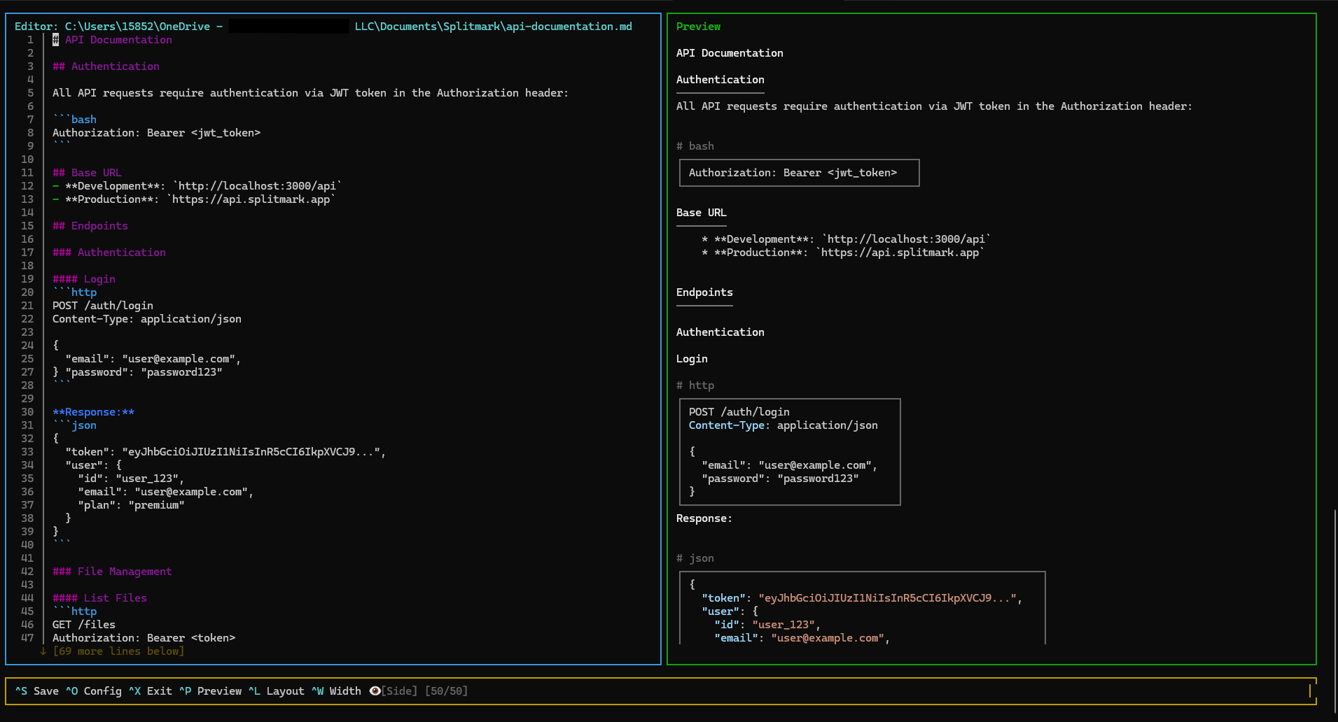
Task: Click the cursor block on line 1
Action: click(55, 40)
